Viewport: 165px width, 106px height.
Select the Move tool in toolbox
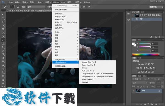click(3, 15)
